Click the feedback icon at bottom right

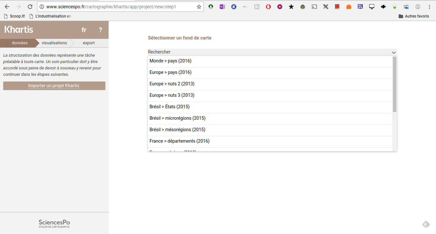(x=426, y=224)
